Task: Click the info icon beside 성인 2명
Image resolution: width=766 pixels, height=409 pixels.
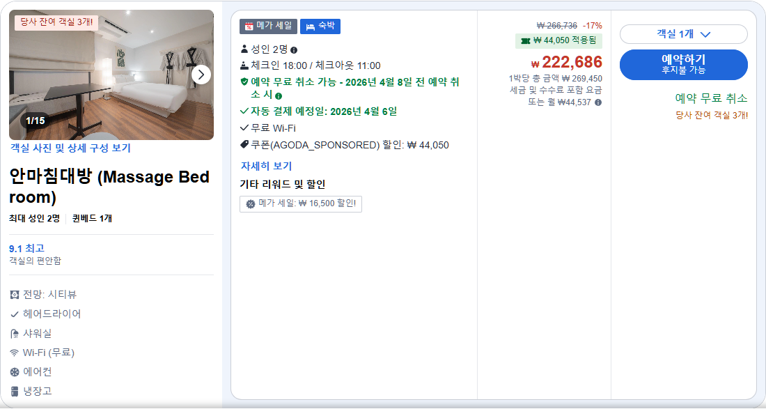Action: point(293,50)
